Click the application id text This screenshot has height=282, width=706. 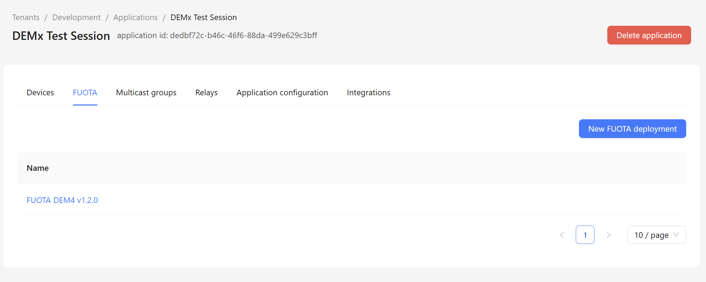click(x=217, y=35)
